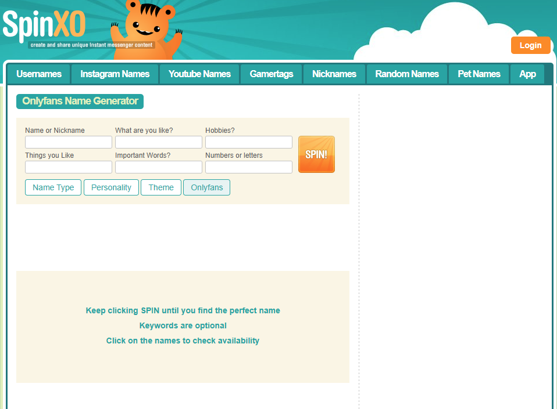Click 'Click on the names to check availability'
Image resolution: width=557 pixels, height=409 pixels.
pyautogui.click(x=183, y=341)
